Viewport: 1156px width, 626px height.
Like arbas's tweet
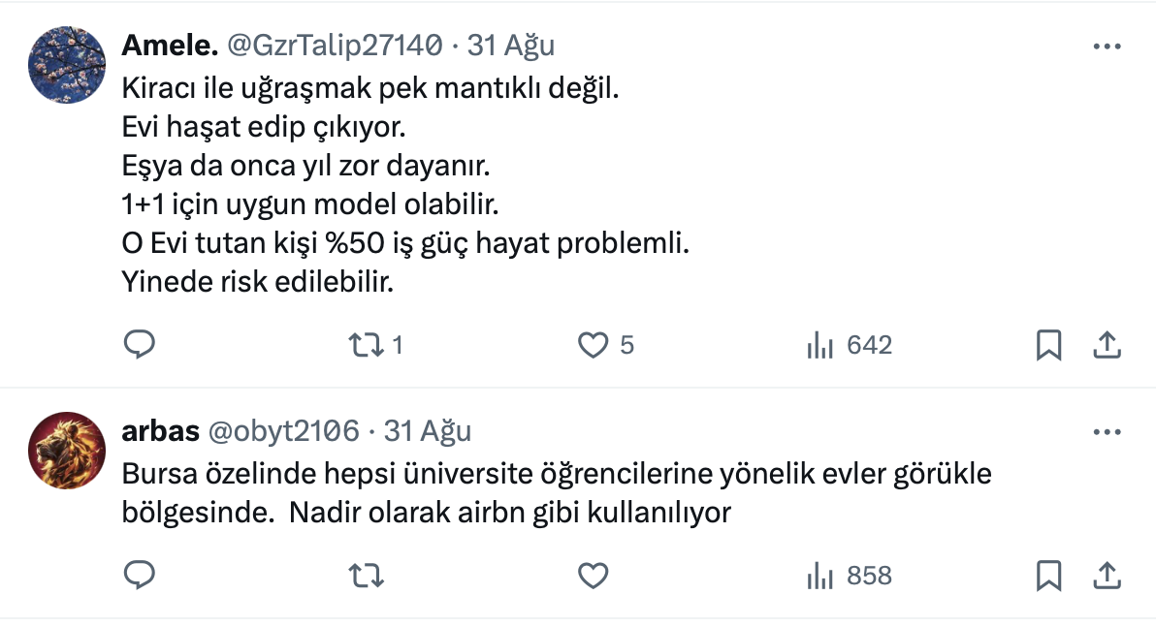coord(593,576)
